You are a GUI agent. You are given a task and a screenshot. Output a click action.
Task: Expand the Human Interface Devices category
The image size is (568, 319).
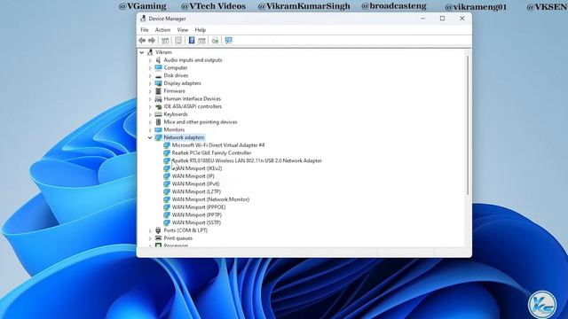[x=150, y=99]
